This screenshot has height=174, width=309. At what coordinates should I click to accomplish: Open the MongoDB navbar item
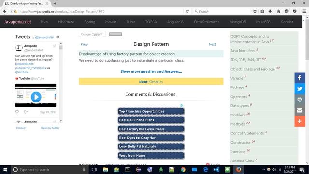click(238, 22)
